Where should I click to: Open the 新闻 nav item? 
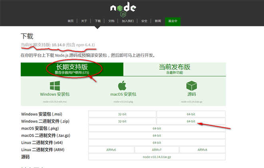[158, 21]
